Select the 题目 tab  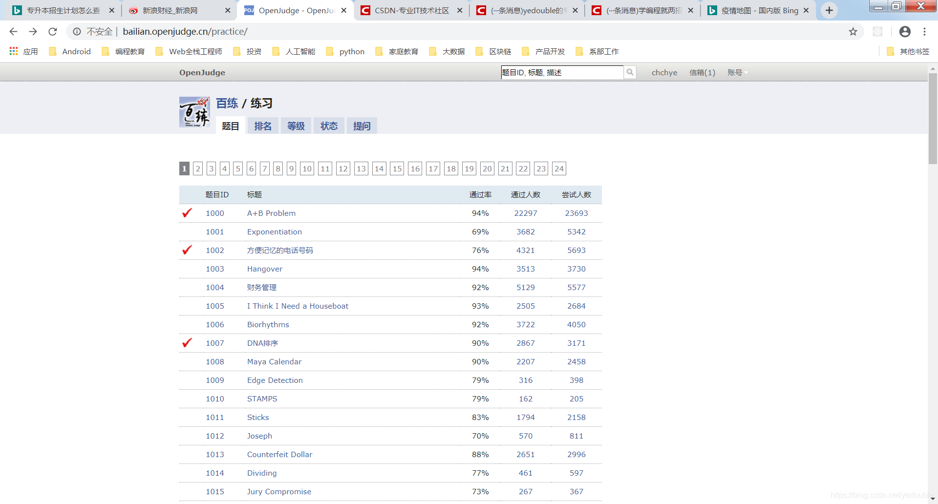231,126
